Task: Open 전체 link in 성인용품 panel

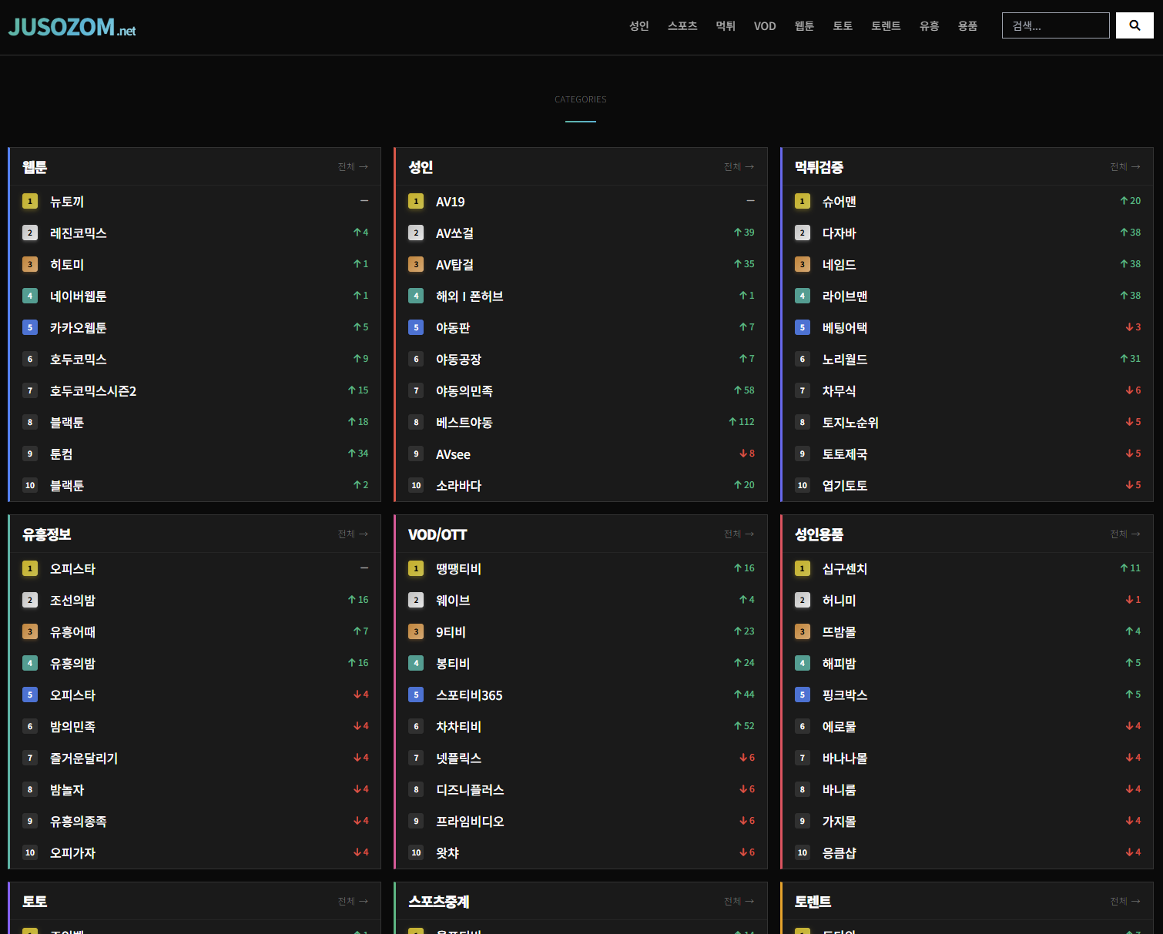Action: click(1125, 534)
